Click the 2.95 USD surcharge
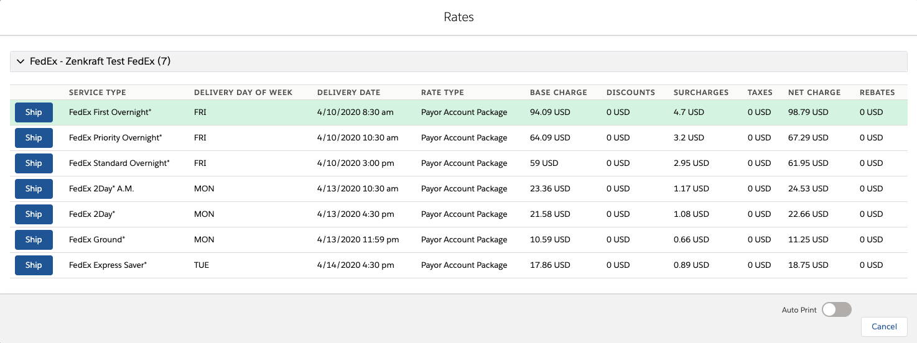 click(x=691, y=163)
